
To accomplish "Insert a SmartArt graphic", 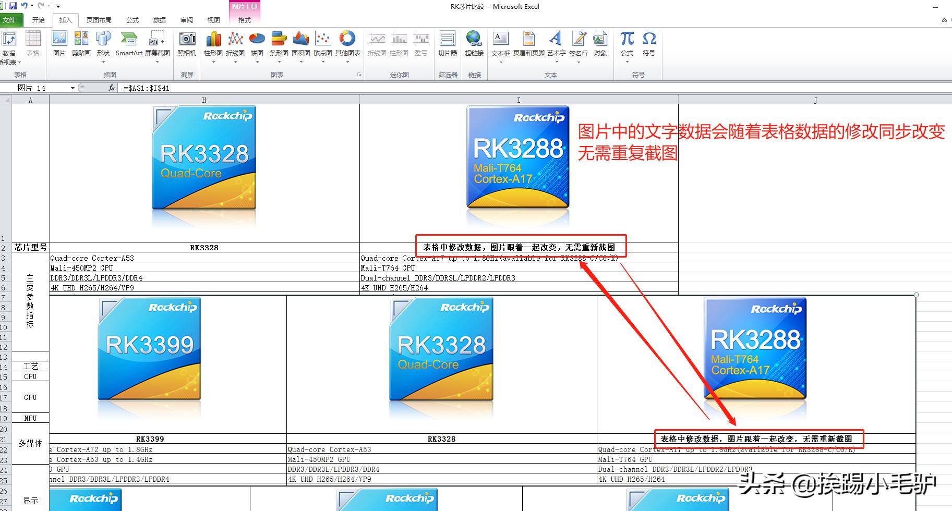I will 128,44.
